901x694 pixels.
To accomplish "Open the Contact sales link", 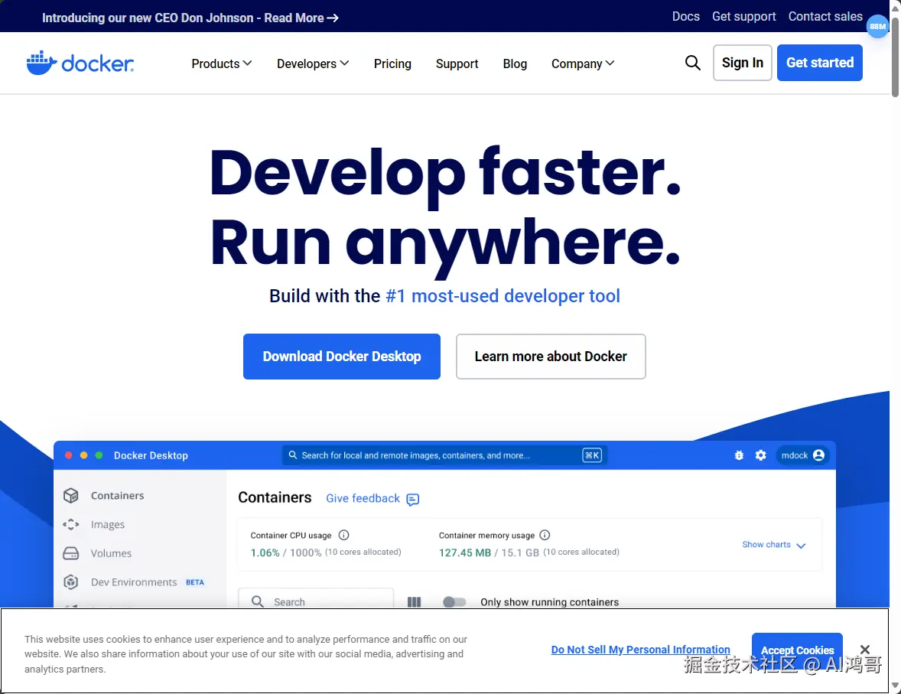I will tap(825, 17).
